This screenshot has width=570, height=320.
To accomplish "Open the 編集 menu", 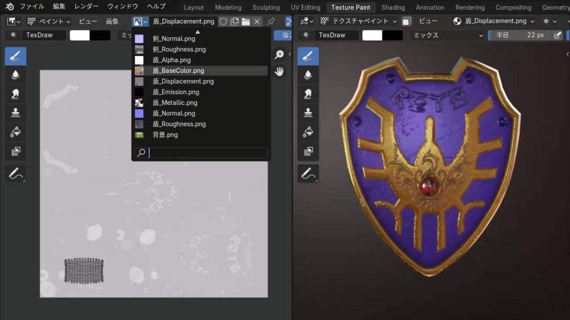I will point(59,7).
